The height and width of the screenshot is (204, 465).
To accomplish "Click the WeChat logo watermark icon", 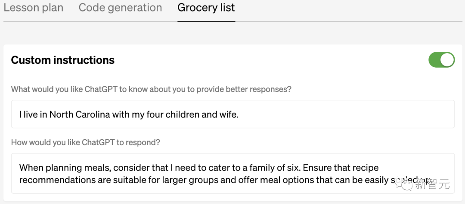I will 406,184.
